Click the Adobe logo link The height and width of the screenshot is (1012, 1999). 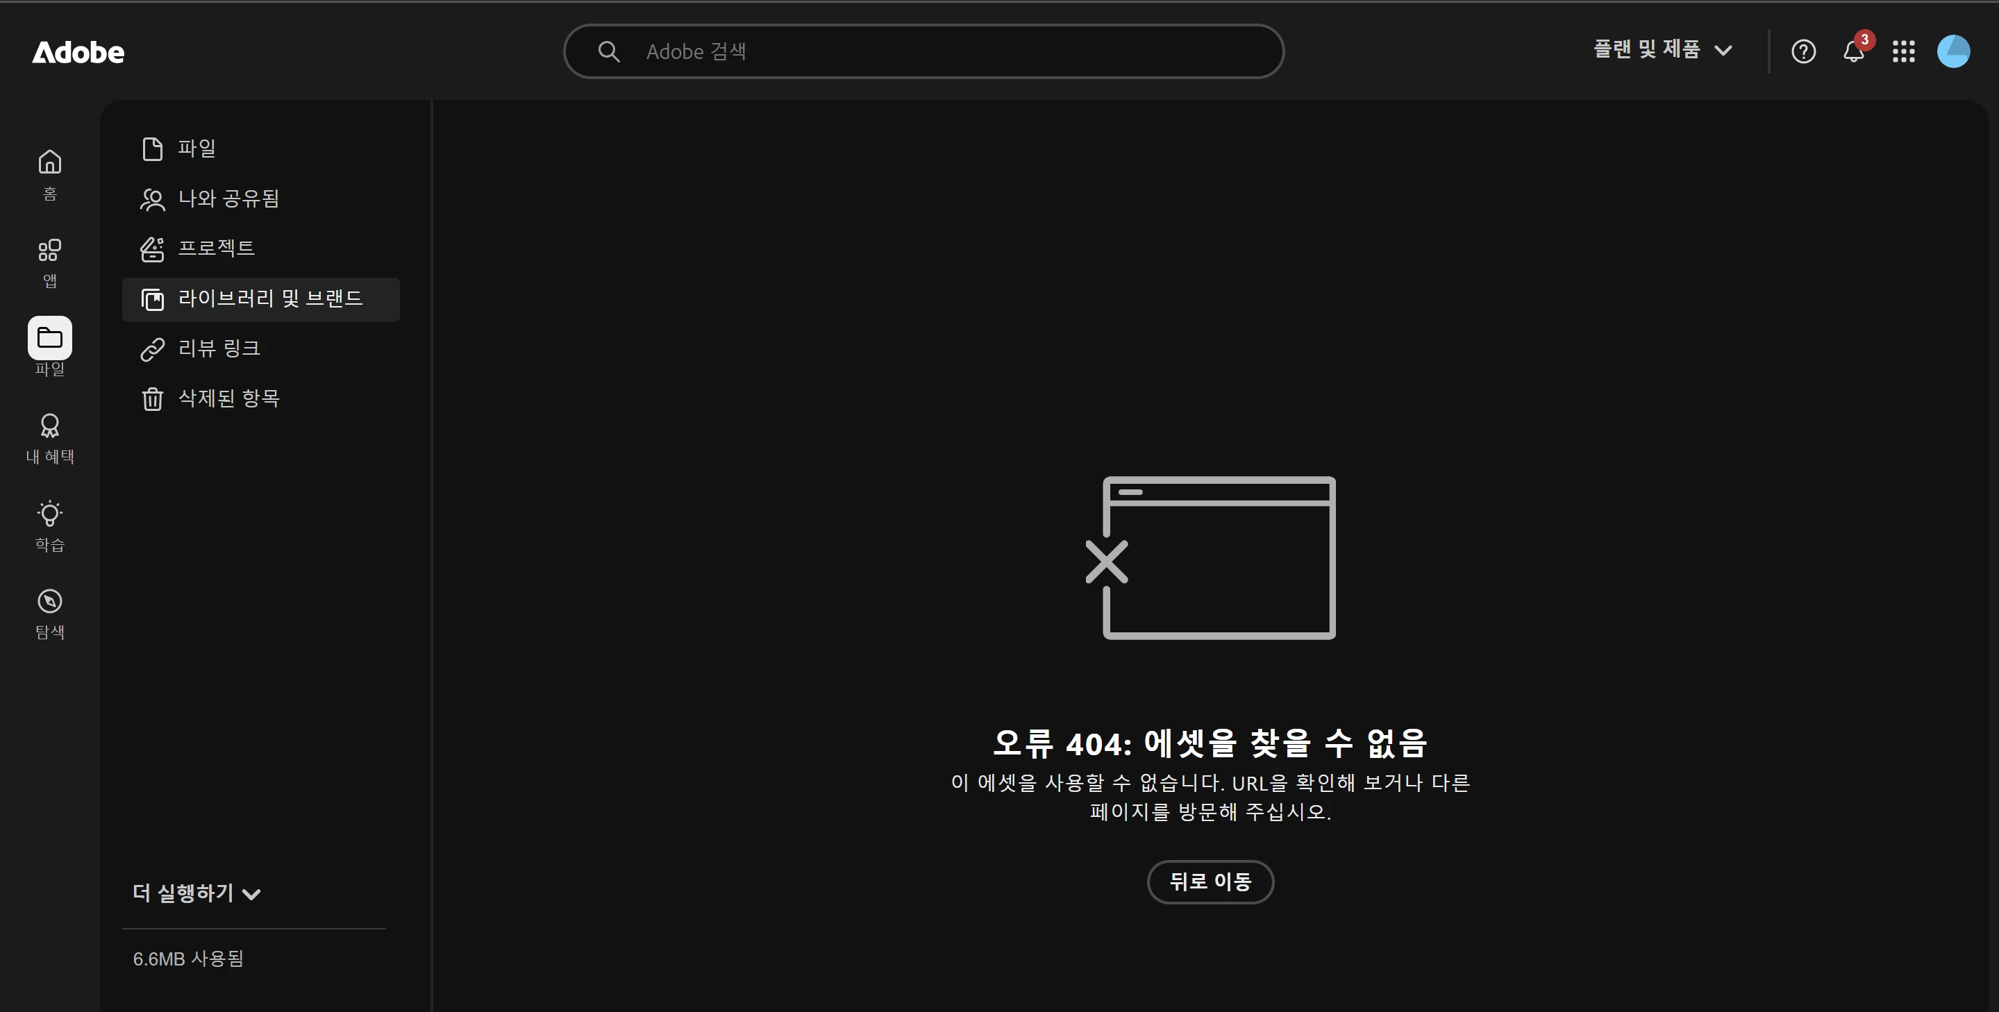78,52
